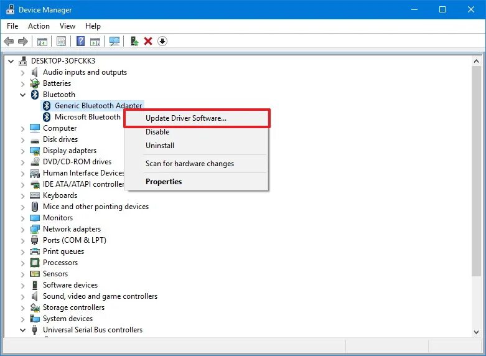This screenshot has height=356, width=486.
Task: Click the Display adapters category icon
Action: (x=35, y=151)
